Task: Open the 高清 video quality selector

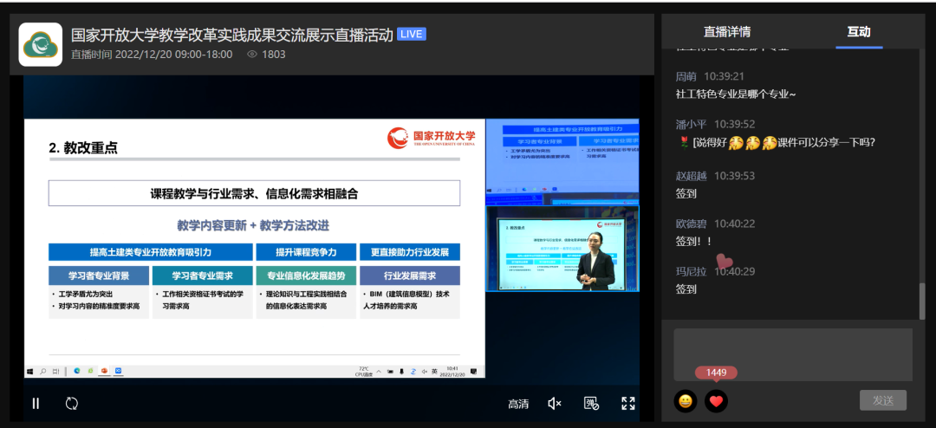Action: pos(518,404)
